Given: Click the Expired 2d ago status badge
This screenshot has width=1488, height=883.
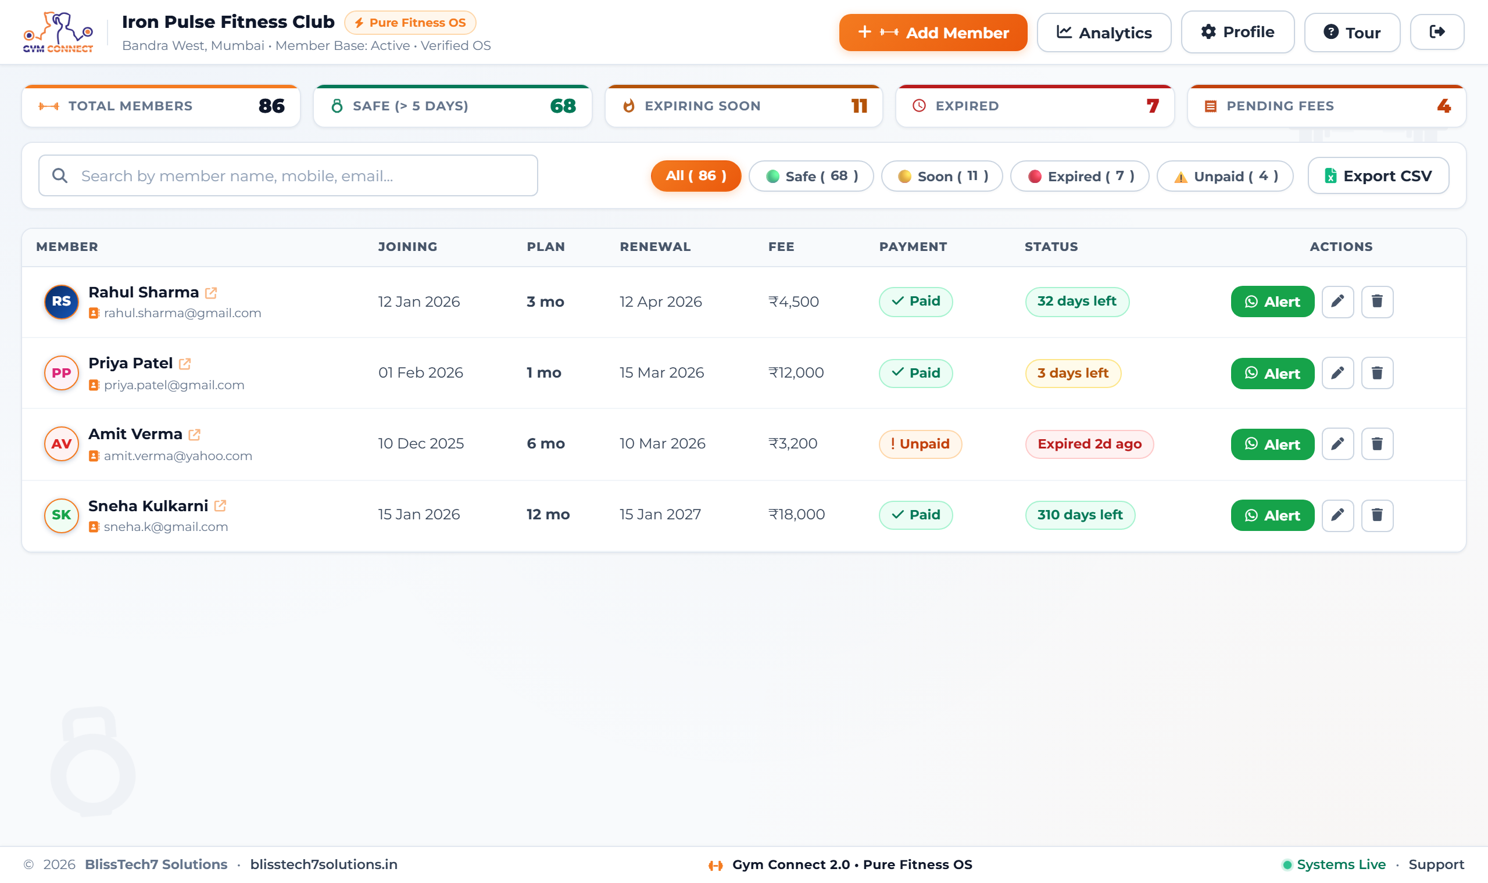Looking at the screenshot, I should point(1089,444).
